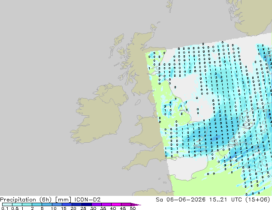Click the 'Precipitation (6h)' title text
Viewport: 272px width, 210px height.
click(x=26, y=200)
